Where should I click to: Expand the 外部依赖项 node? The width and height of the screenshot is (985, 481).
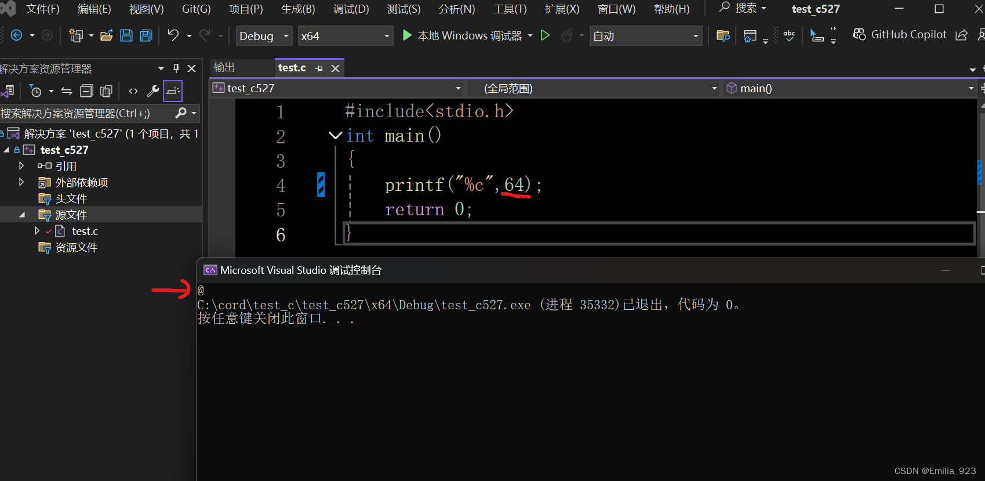click(21, 182)
